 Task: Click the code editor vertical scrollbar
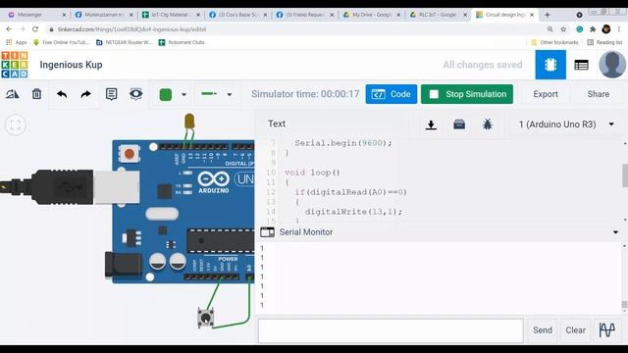[625, 176]
